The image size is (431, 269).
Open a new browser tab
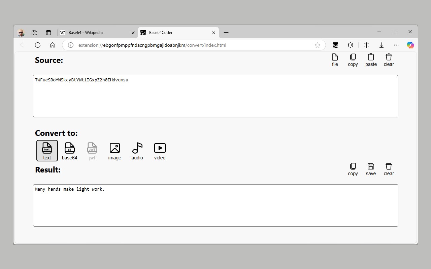[226, 33]
